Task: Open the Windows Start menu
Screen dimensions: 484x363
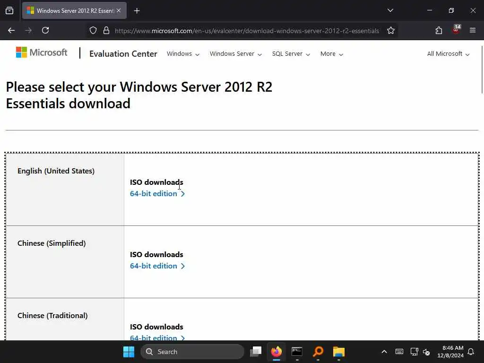Action: pyautogui.click(x=129, y=352)
